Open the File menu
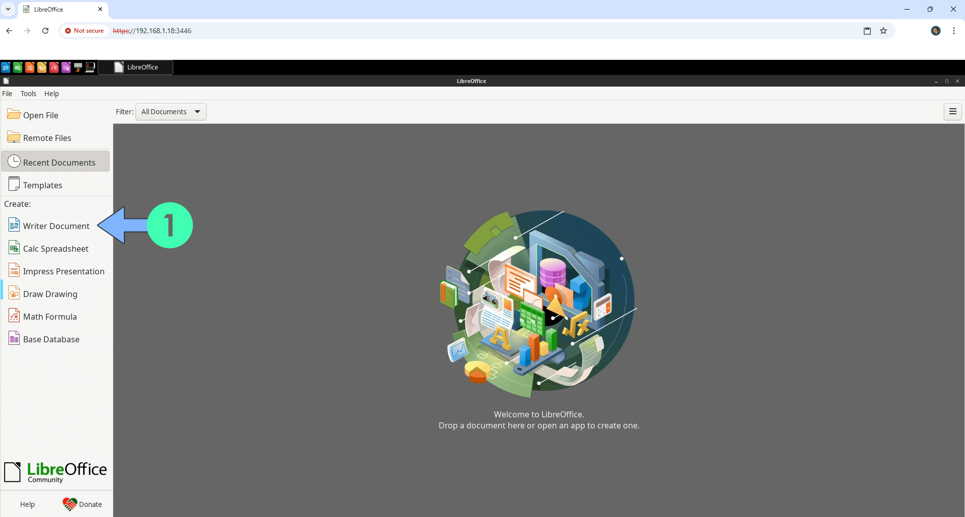Viewport: 965px width, 517px height. coord(7,94)
